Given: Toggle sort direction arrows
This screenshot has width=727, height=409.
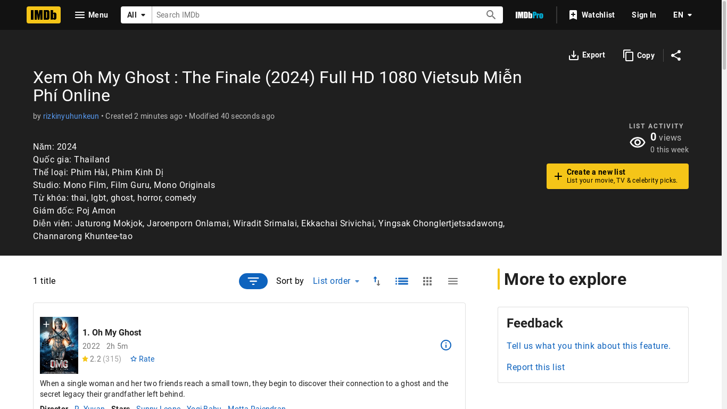Looking at the screenshot, I should pyautogui.click(x=377, y=281).
